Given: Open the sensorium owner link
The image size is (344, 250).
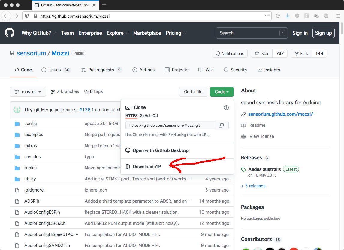Looking at the screenshot, I should point(32,53).
